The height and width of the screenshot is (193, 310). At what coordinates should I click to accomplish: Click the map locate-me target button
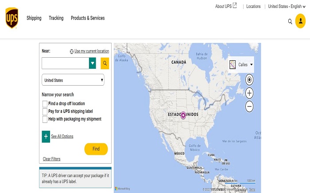pos(249,80)
